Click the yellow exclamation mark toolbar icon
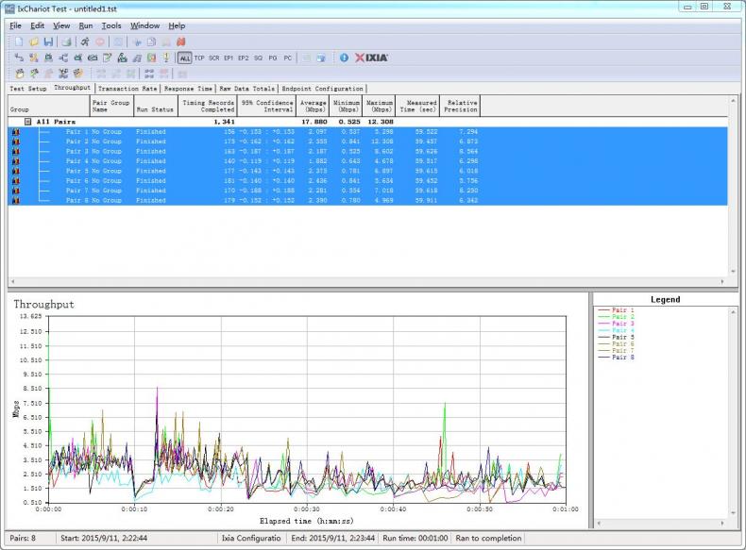This screenshot has width=746, height=550. 166,58
